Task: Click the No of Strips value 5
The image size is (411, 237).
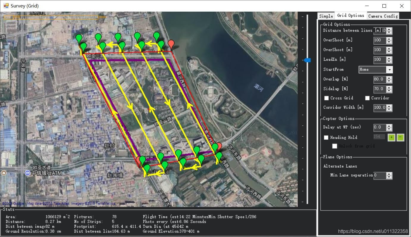Action: [113, 222]
